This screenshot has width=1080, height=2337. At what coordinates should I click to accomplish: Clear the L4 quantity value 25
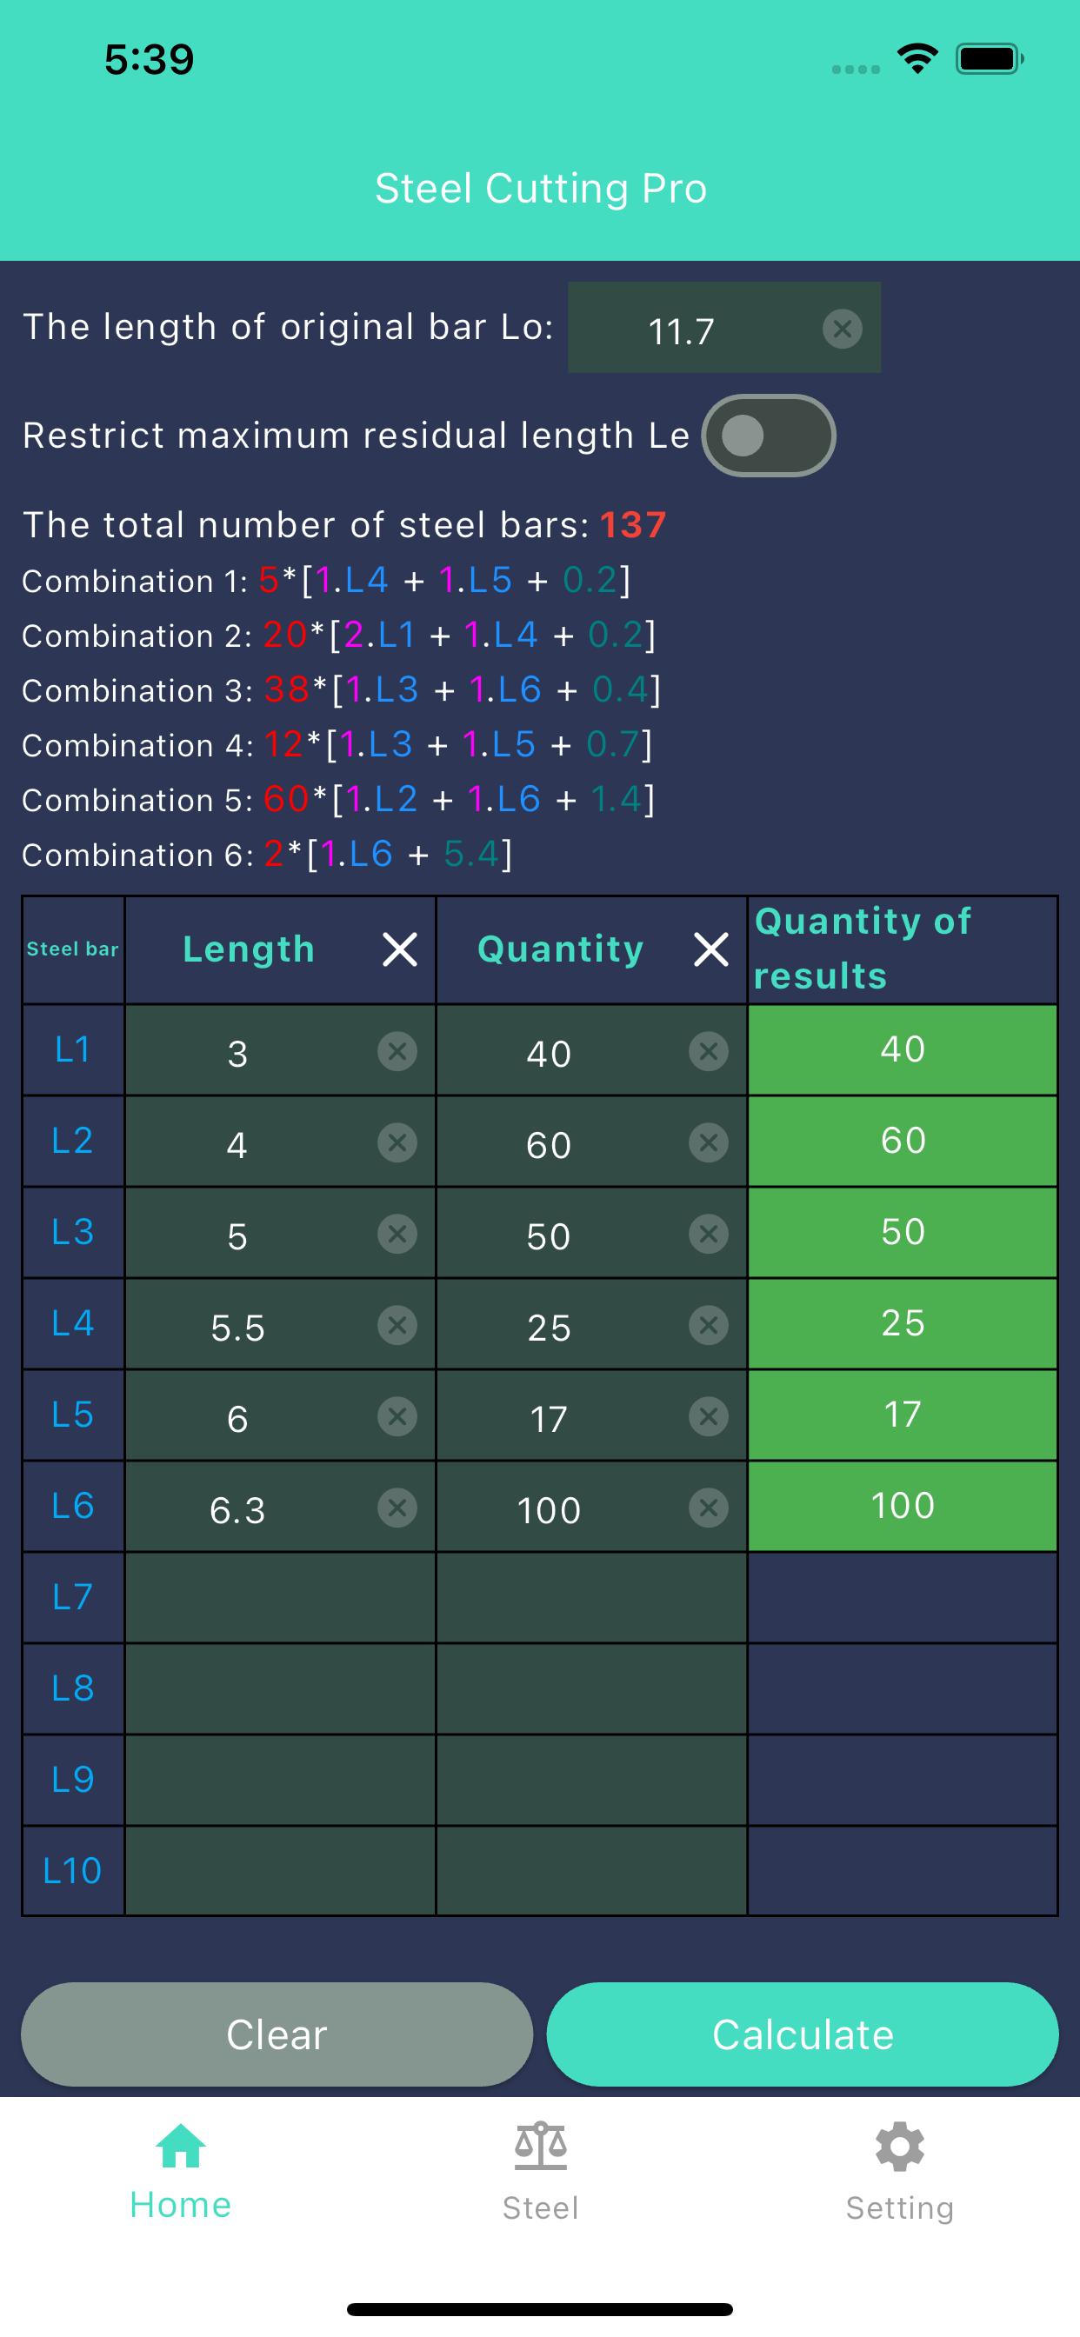[709, 1326]
